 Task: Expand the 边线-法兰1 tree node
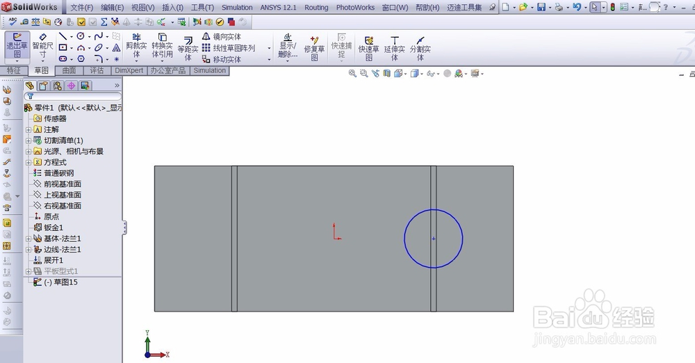click(x=28, y=250)
